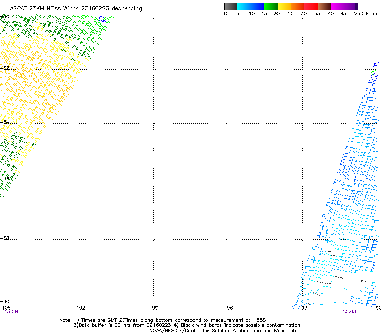381x334 pixels.
Task: Click the brown 35-40 knots legend swatch
Action: click(x=324, y=6)
